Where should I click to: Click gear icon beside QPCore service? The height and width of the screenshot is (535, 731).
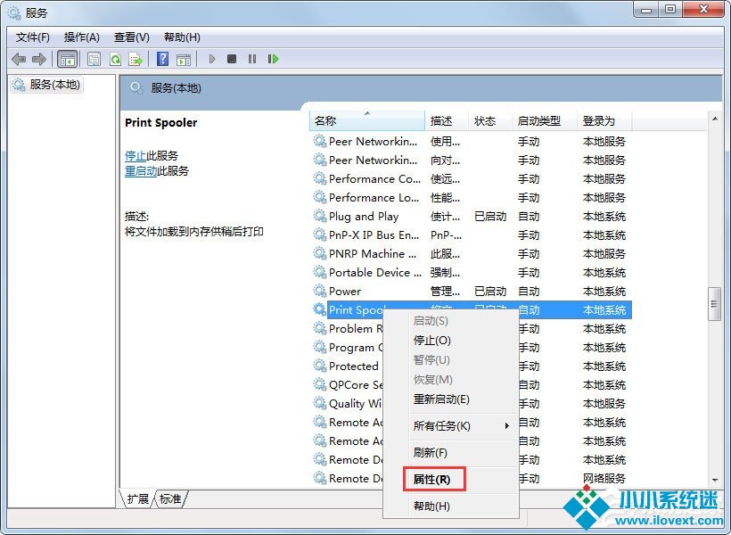[x=319, y=384]
